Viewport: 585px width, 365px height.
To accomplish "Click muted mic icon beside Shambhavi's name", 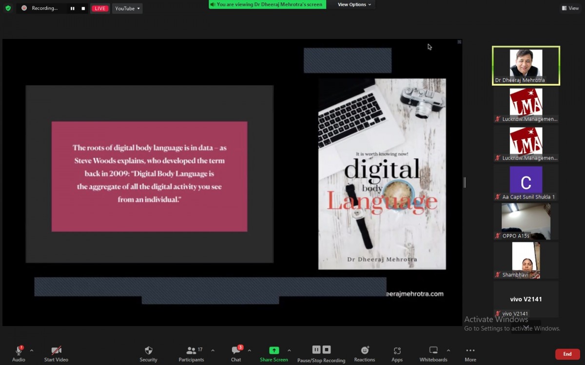I will [x=498, y=275].
